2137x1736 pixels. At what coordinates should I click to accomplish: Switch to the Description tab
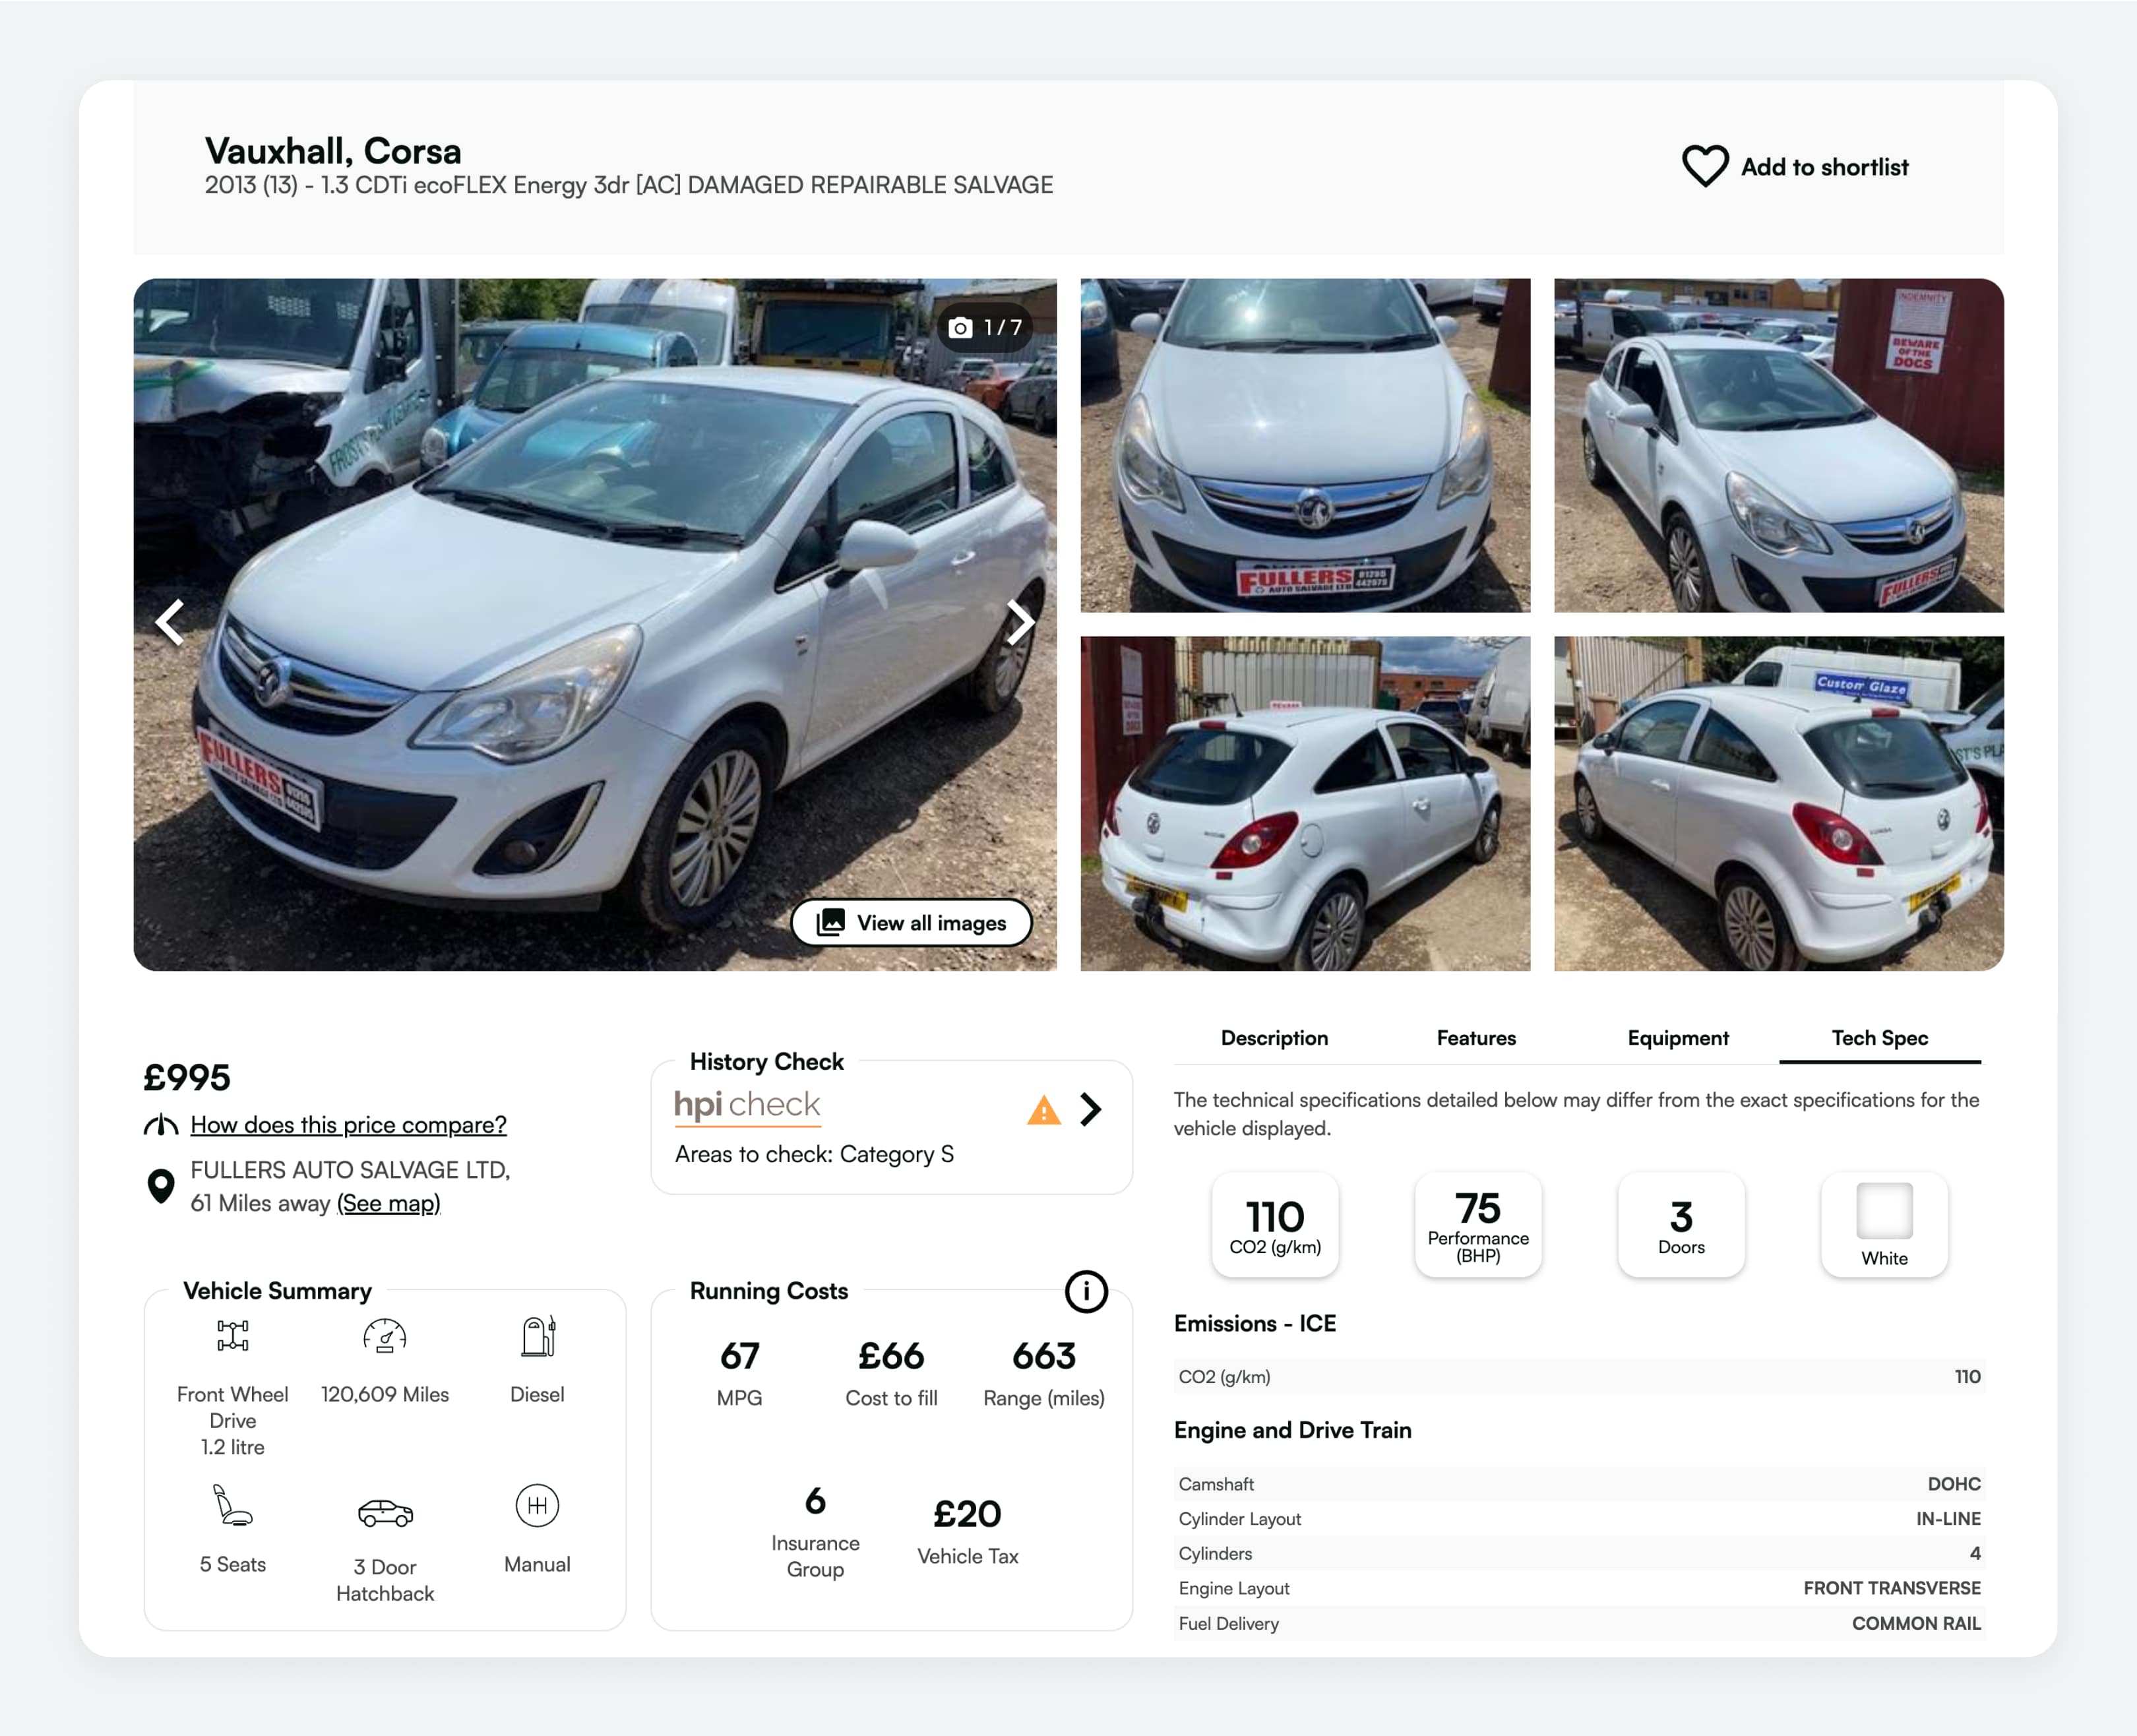[1274, 1038]
